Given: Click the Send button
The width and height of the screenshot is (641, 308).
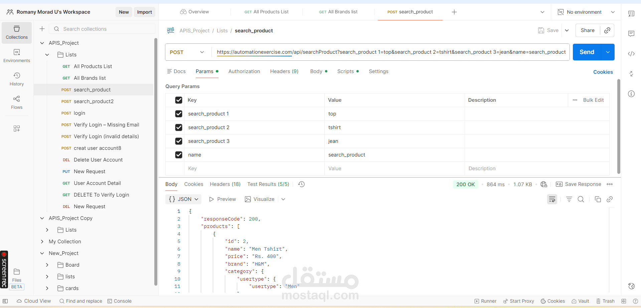Looking at the screenshot, I should coord(587,52).
